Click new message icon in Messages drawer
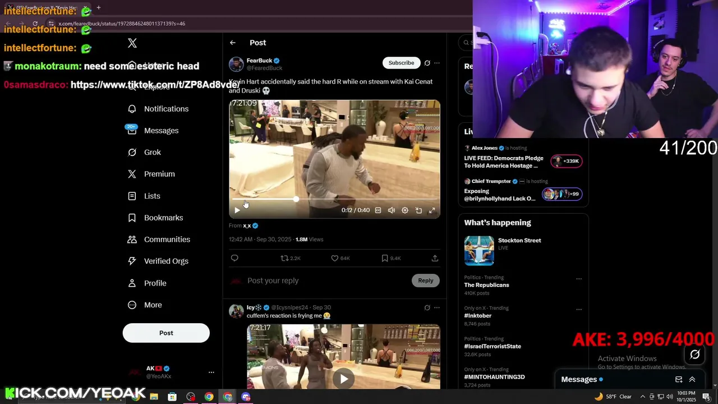This screenshot has height=404, width=718. [x=679, y=380]
